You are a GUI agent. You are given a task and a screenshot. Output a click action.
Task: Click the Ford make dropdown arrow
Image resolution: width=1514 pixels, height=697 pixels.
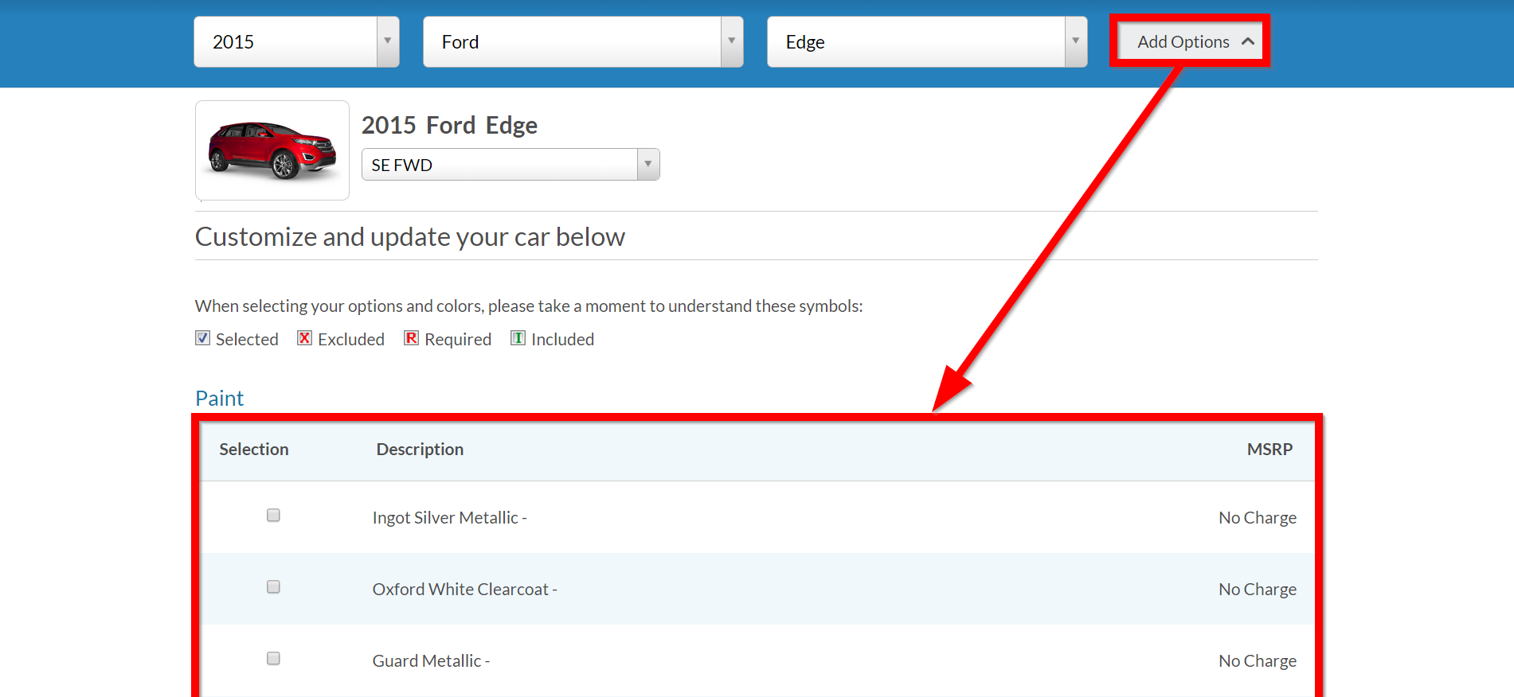731,41
